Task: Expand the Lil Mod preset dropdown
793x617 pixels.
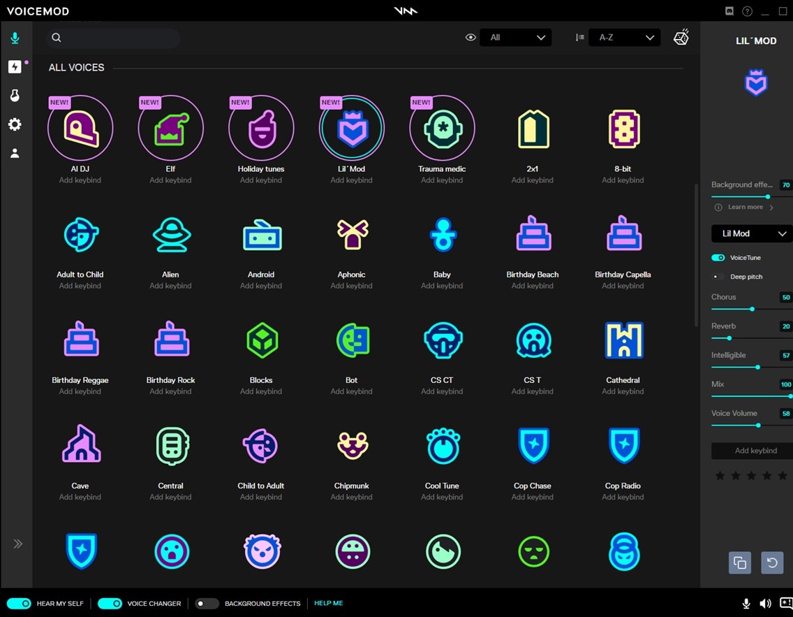Action: pos(752,233)
